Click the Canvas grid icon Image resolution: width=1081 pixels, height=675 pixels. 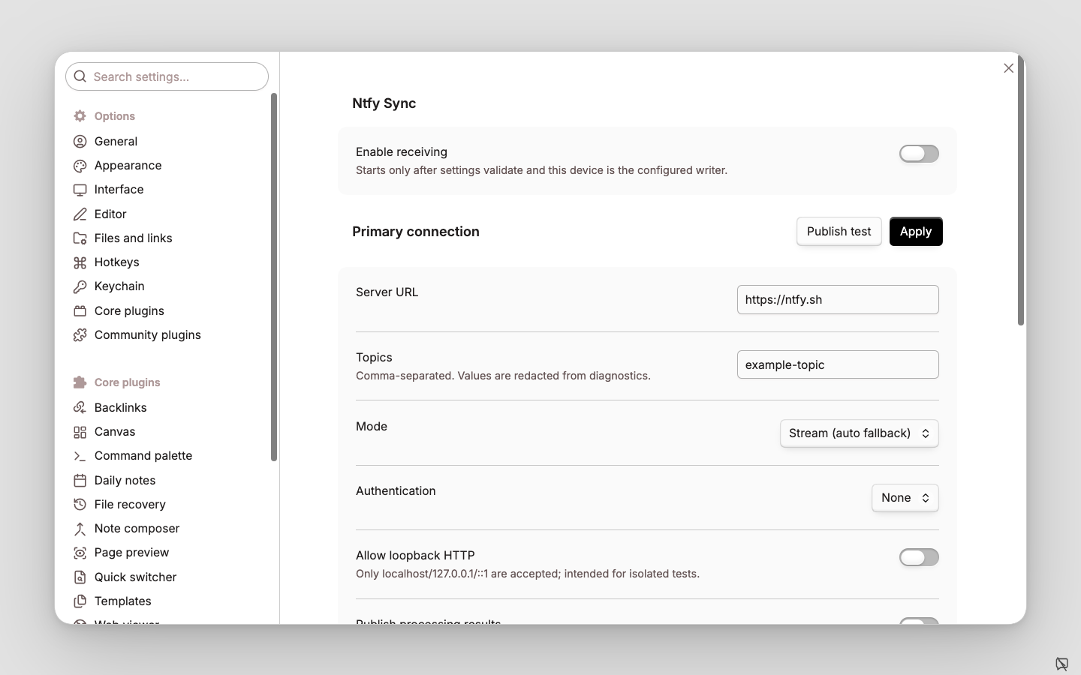[80, 432]
